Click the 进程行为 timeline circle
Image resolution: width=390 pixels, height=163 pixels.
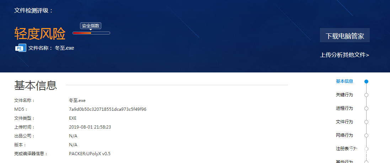[x=366, y=108]
